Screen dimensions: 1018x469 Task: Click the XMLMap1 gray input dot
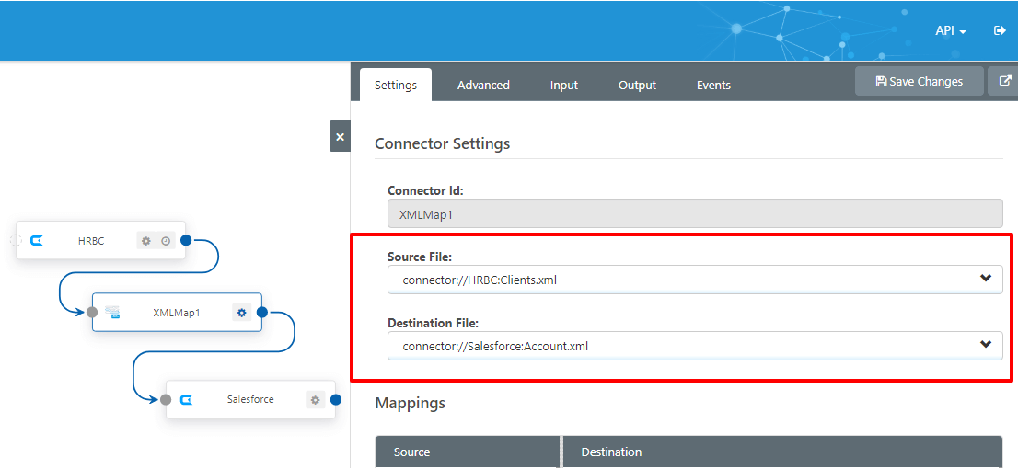[92, 313]
